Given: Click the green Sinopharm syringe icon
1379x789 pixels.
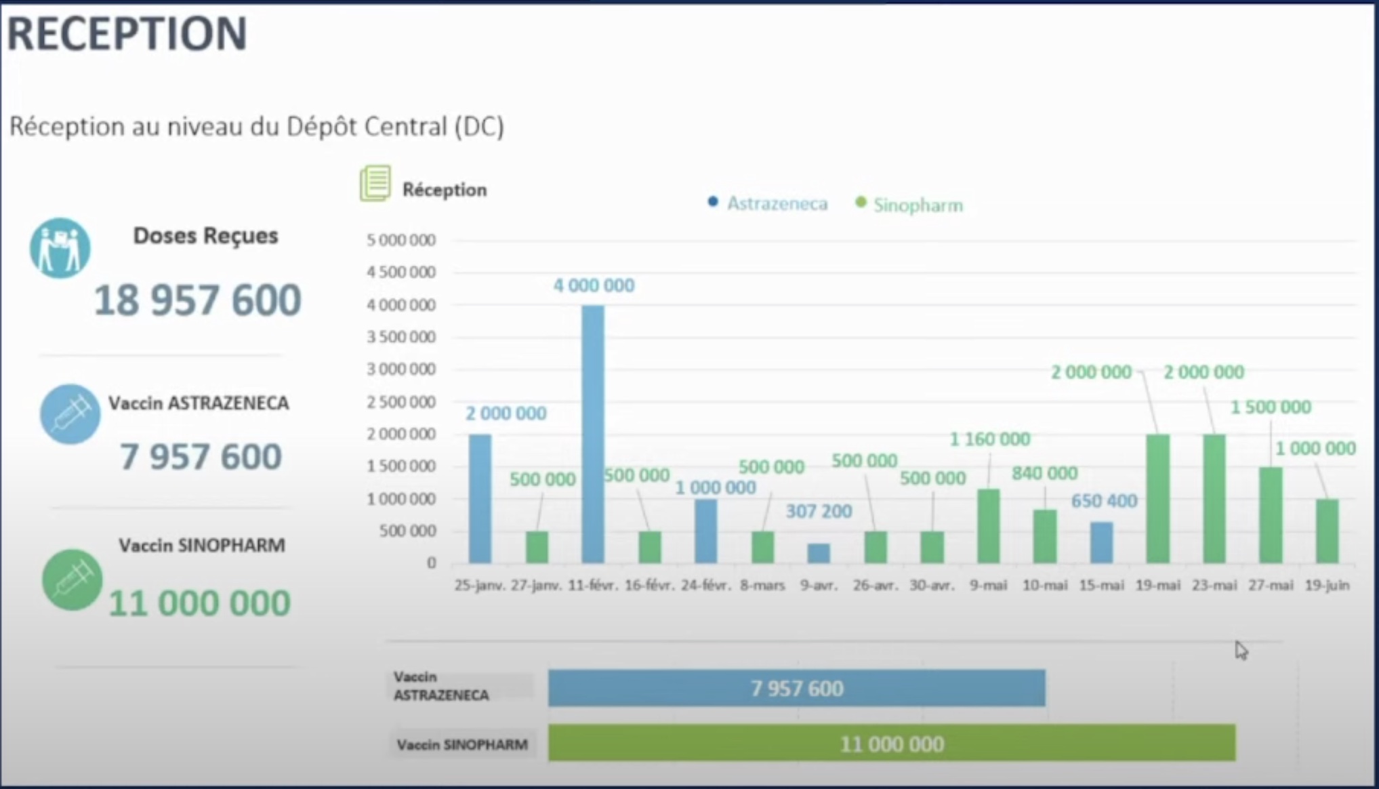Looking at the screenshot, I should pyautogui.click(x=72, y=580).
